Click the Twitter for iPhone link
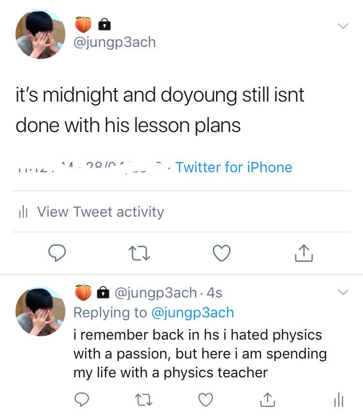 coord(234,167)
